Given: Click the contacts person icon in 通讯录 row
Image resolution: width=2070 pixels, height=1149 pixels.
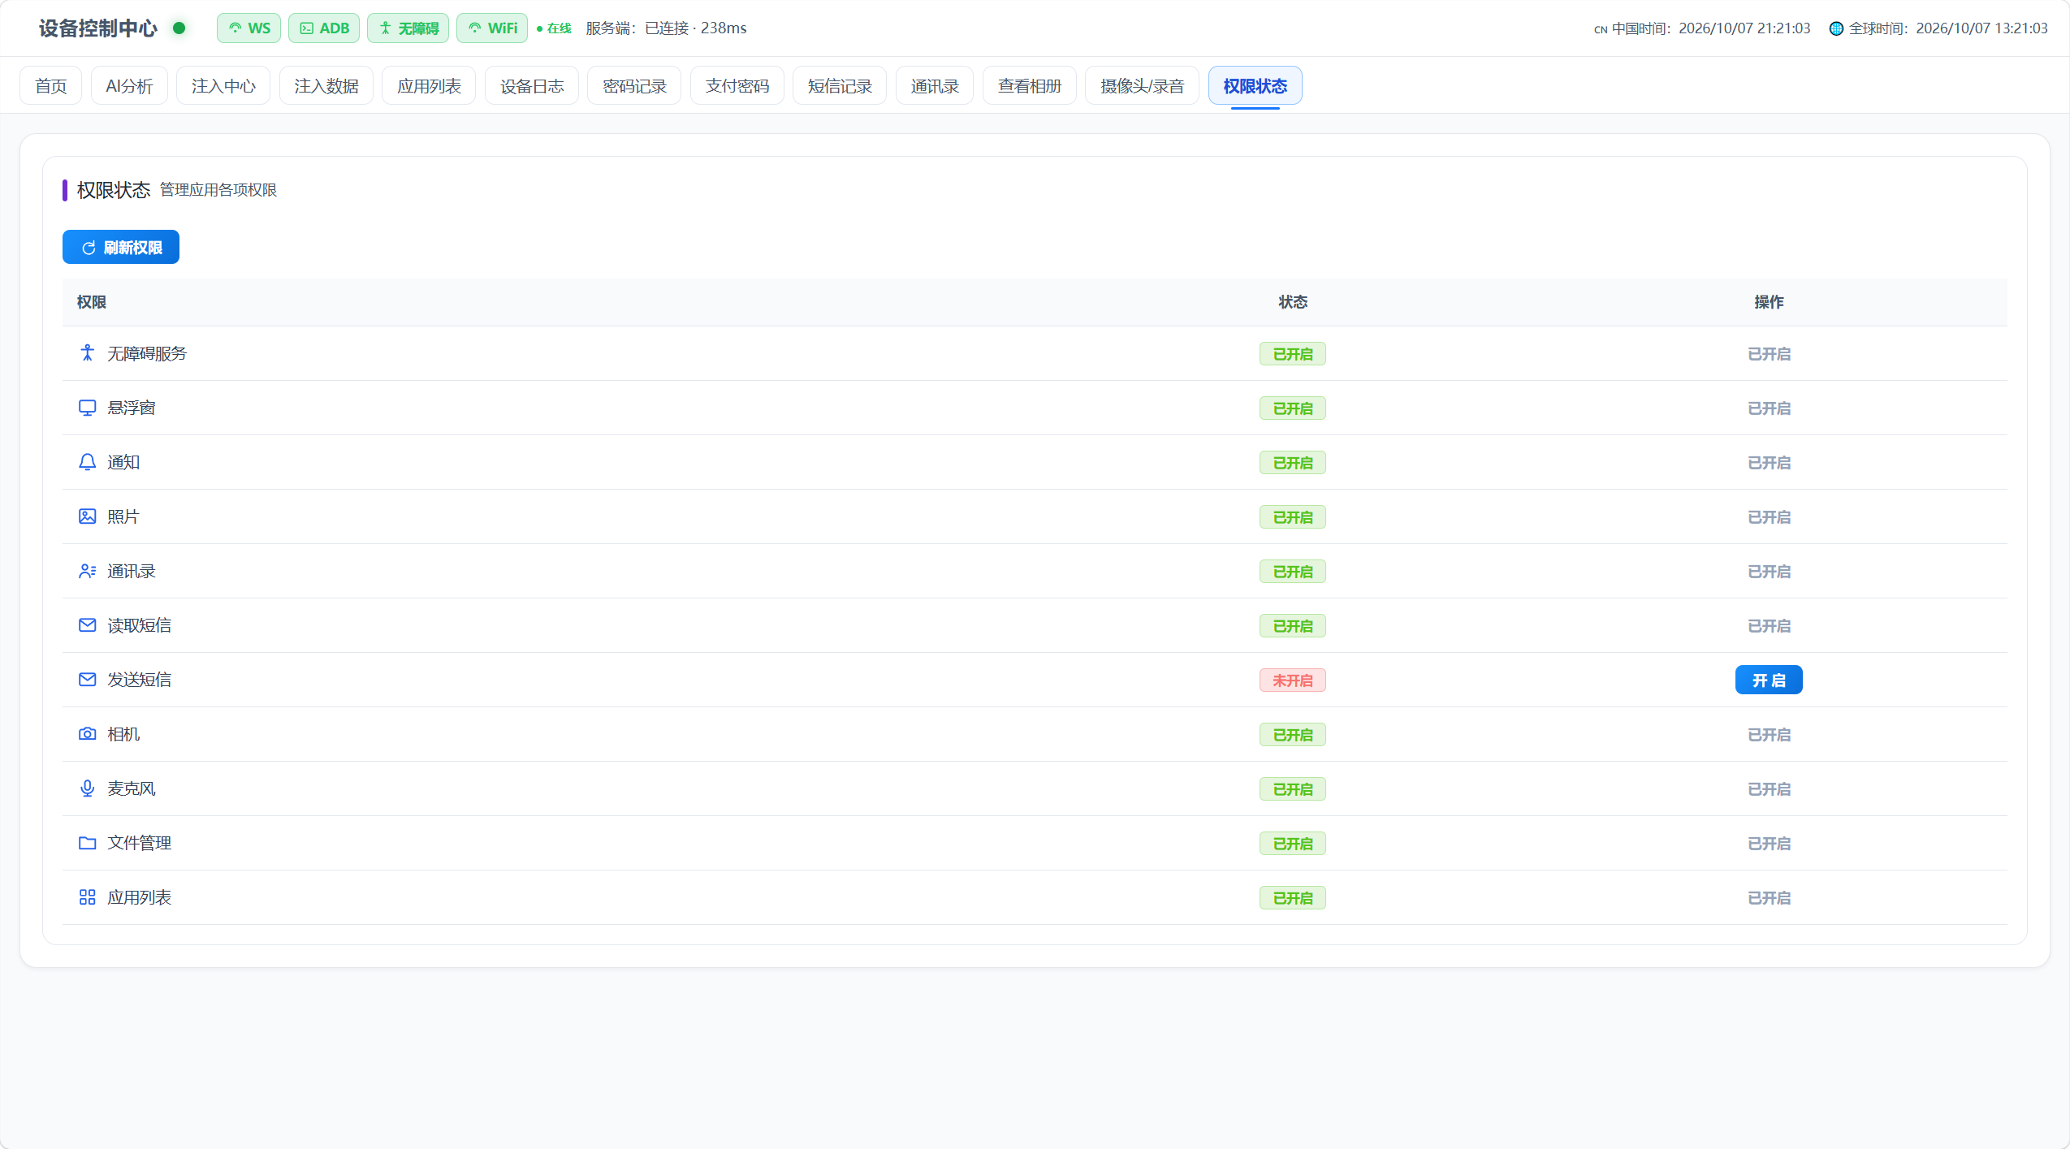Looking at the screenshot, I should (87, 571).
